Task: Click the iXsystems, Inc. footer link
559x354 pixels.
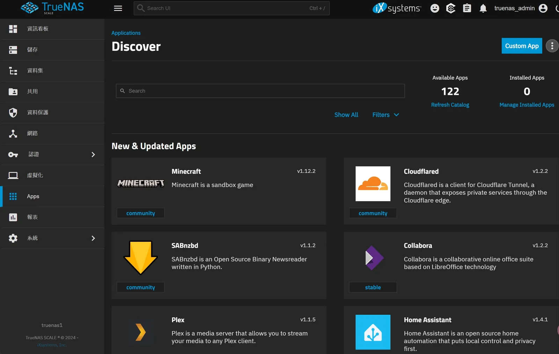Action: [52, 345]
